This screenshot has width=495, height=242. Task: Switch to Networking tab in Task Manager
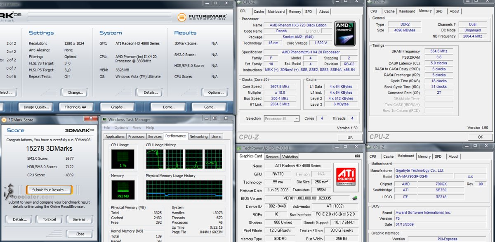coord(199,137)
